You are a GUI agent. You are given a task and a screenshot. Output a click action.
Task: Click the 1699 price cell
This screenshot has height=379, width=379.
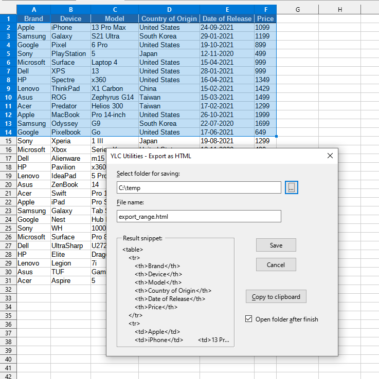point(265,123)
